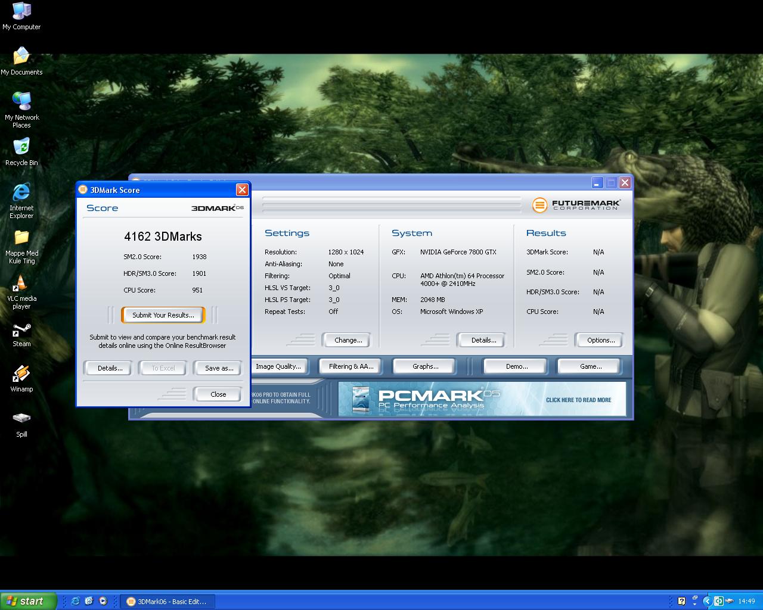763x610 pixels.
Task: Click the Futuremark Corporation logo
Action: tap(576, 205)
